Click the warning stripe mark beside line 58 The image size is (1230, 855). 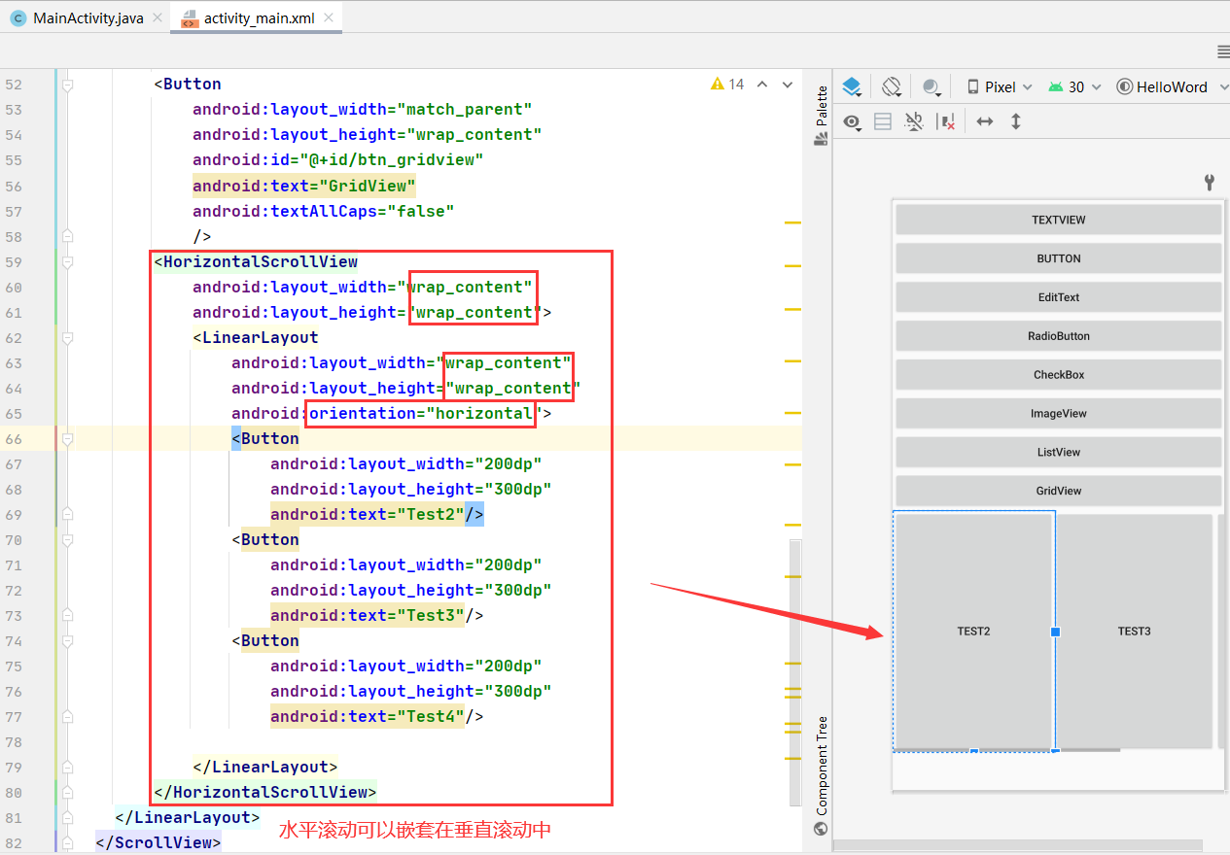(x=792, y=223)
